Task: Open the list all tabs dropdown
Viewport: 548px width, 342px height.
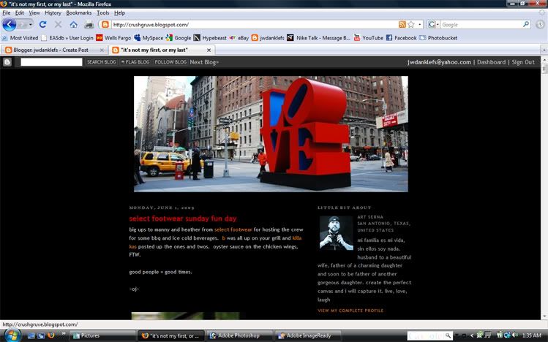Action: pyautogui.click(x=544, y=50)
